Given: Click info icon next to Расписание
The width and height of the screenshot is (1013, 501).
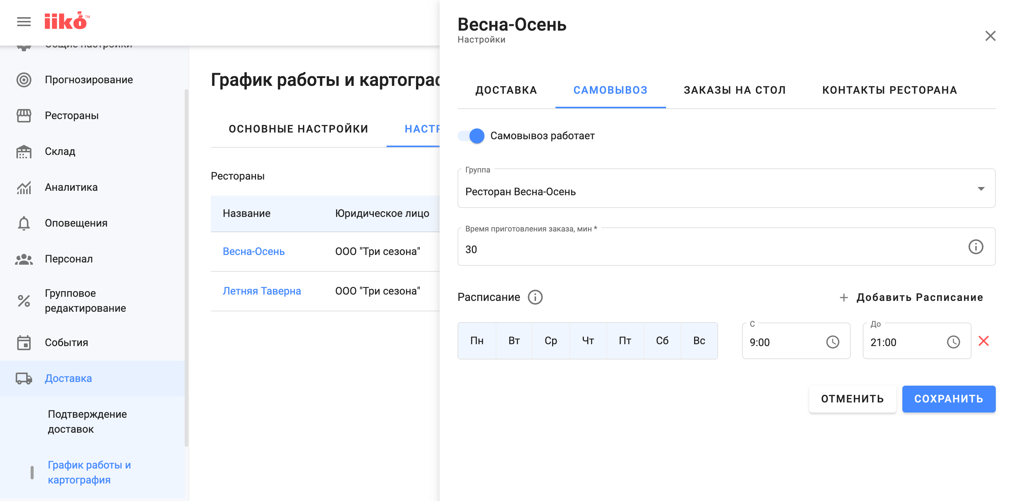Looking at the screenshot, I should (535, 297).
